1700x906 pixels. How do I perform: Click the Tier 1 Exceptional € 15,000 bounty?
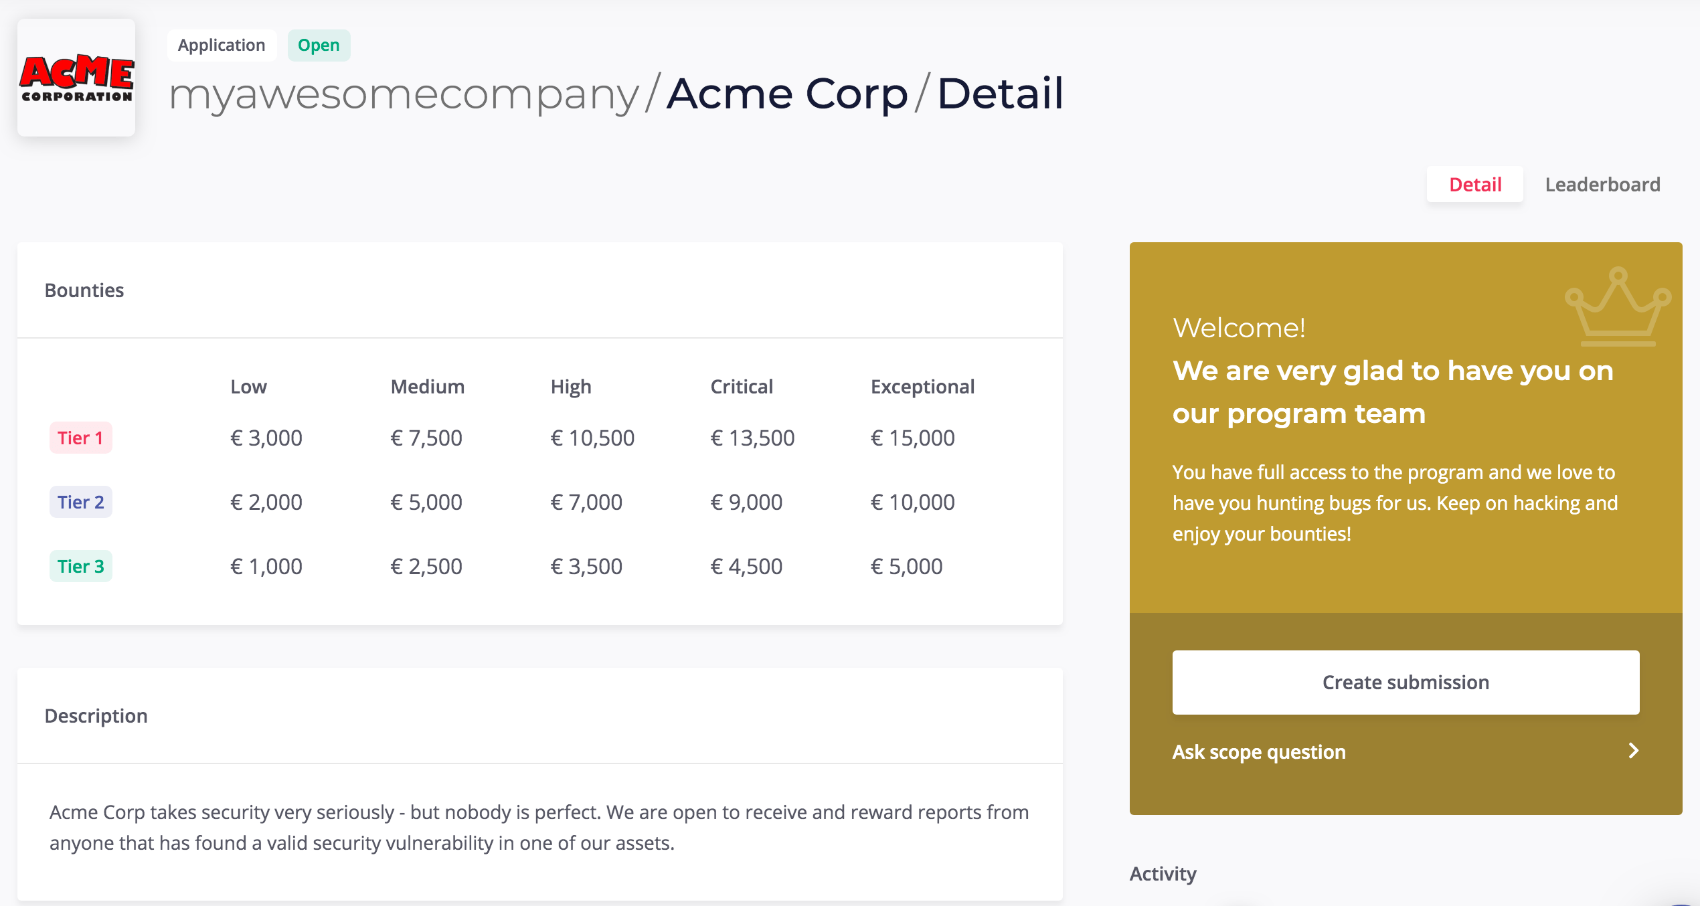[x=912, y=438]
